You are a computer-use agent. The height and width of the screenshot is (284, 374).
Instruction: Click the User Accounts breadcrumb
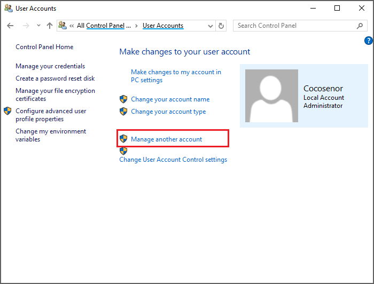pos(163,26)
